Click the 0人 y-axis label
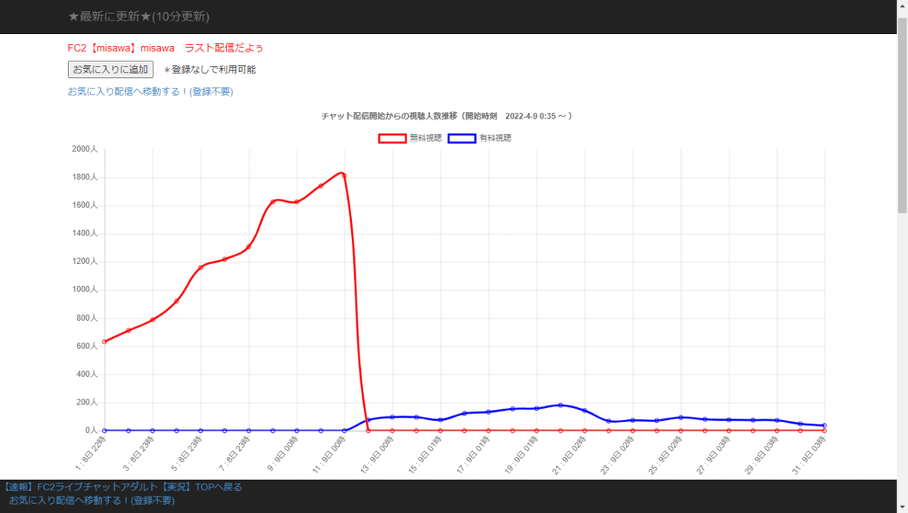Viewport: 908px width, 513px height. 92,431
